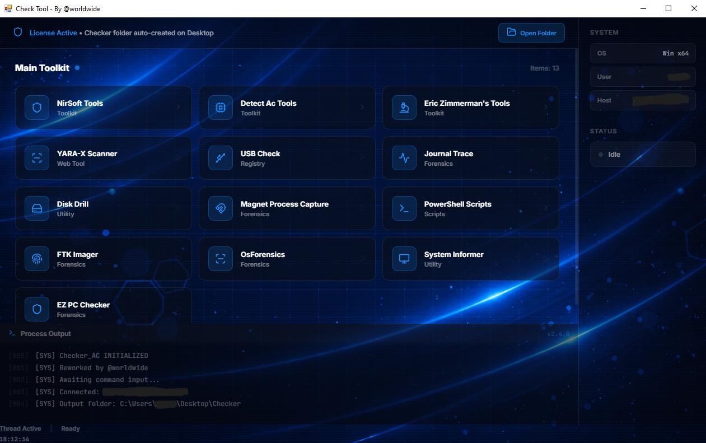This screenshot has height=443, width=706.
Task: Click the Process Output terminal prompt icon
Action: click(12, 333)
